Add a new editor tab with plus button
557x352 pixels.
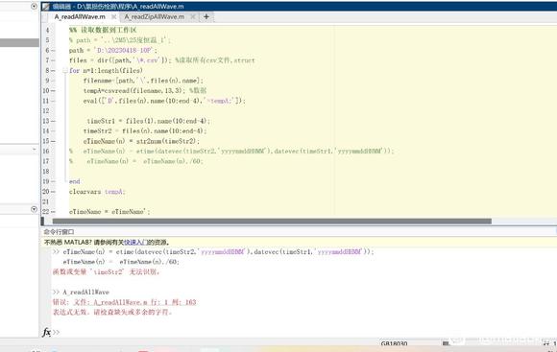click(x=206, y=16)
